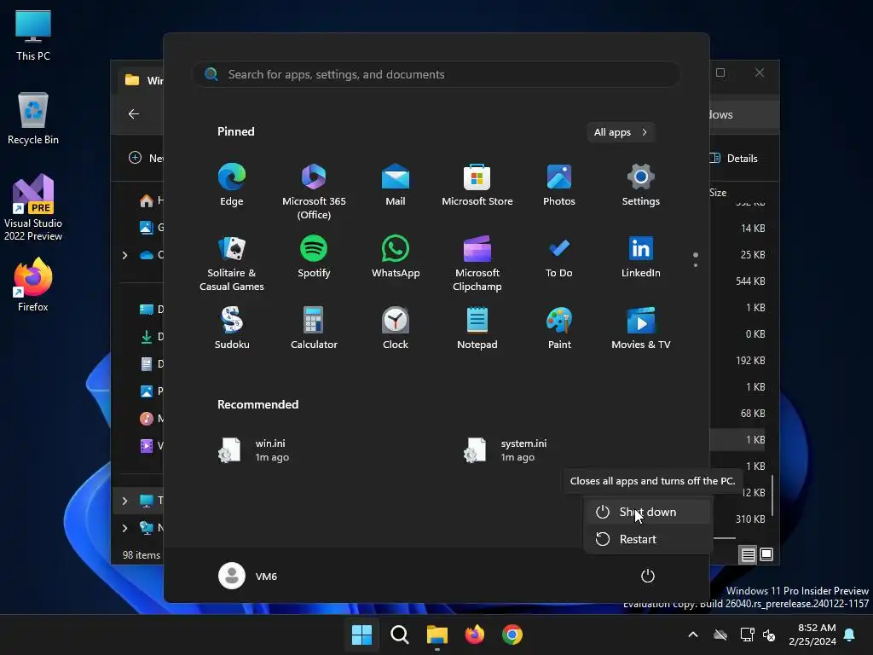Select the 544 KB file row
Screen dimensions: 873x655
pyautogui.click(x=739, y=281)
